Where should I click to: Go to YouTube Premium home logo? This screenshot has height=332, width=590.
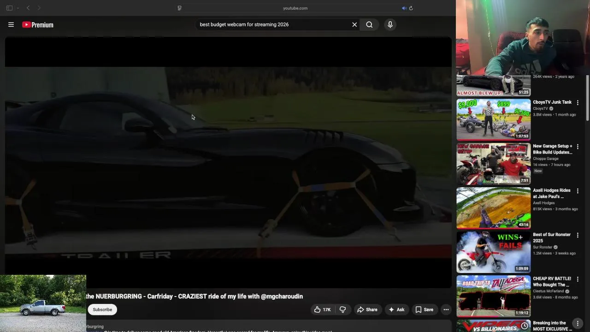coord(38,25)
